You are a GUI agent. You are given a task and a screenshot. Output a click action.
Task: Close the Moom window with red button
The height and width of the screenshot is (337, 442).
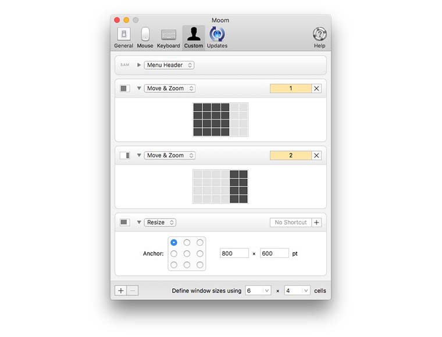pyautogui.click(x=117, y=20)
